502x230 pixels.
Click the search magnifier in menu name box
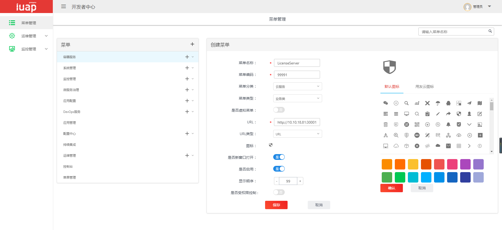coord(490,31)
